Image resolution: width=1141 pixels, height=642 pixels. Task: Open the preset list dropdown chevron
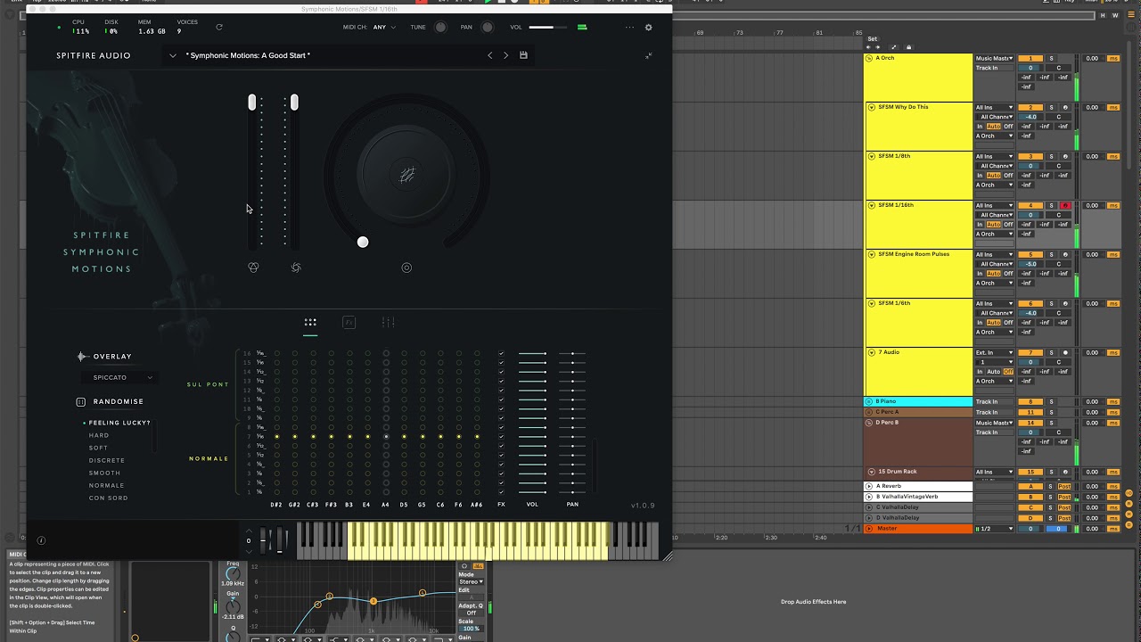click(x=173, y=55)
